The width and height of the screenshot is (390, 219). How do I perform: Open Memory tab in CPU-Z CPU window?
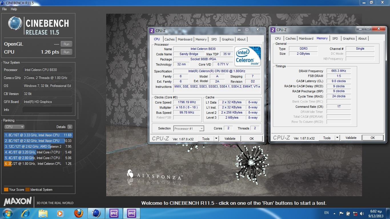201,39
